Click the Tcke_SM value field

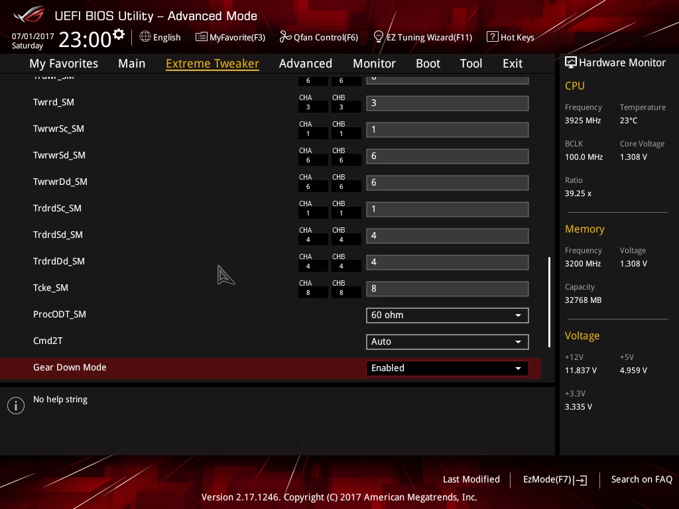pos(448,289)
